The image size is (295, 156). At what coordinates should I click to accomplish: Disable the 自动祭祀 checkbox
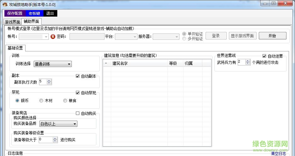click(x=78, y=93)
